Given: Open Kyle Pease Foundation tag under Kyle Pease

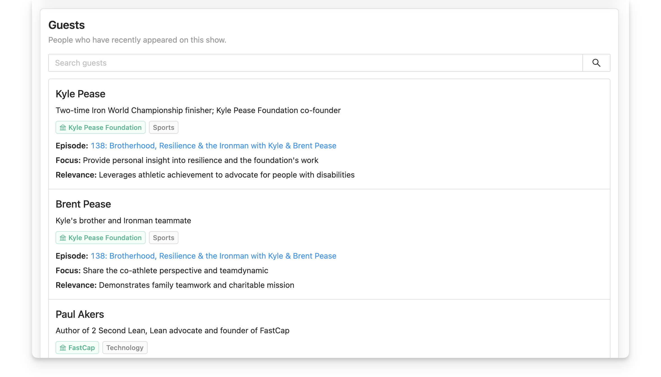Looking at the screenshot, I should 100,128.
